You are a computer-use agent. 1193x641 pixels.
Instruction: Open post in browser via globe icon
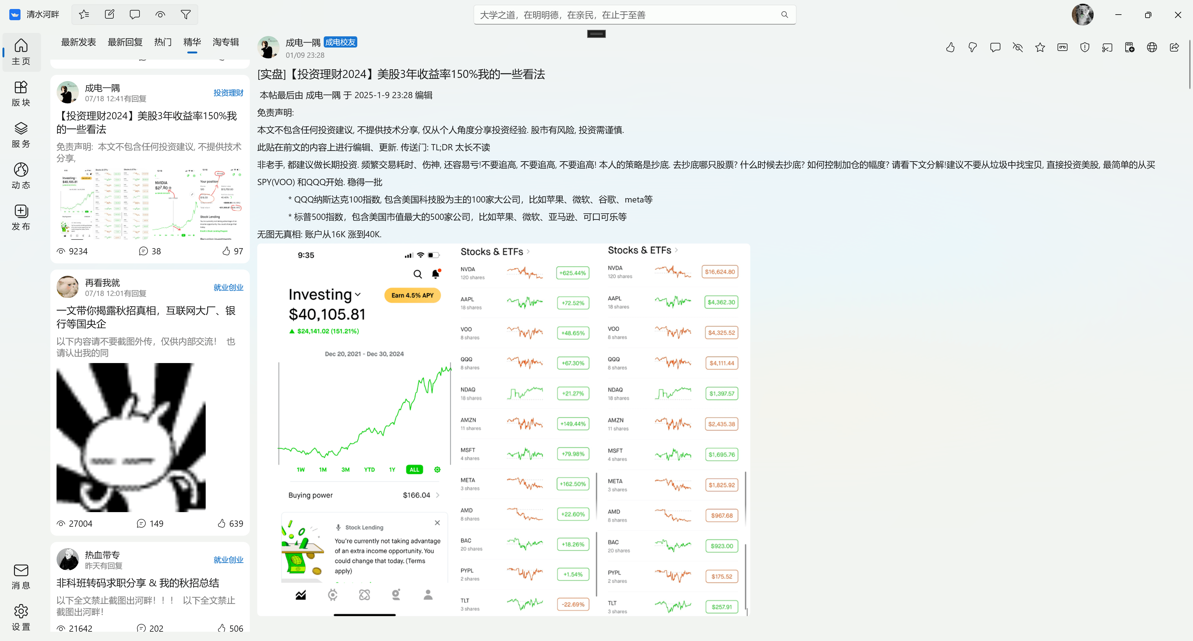tap(1152, 47)
